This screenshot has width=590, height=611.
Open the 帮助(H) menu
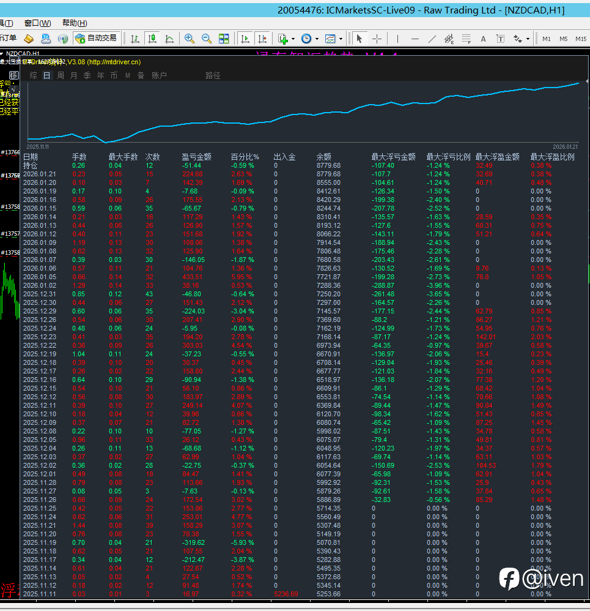point(75,23)
